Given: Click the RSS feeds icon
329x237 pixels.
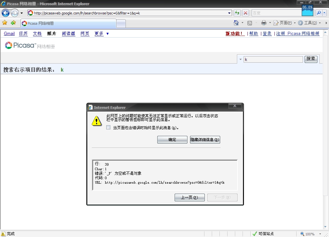Looking at the screenshot, I should tap(250, 23).
